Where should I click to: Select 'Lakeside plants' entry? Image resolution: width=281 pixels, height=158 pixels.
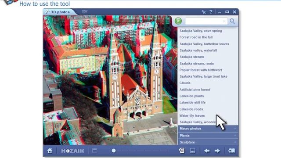(191, 96)
